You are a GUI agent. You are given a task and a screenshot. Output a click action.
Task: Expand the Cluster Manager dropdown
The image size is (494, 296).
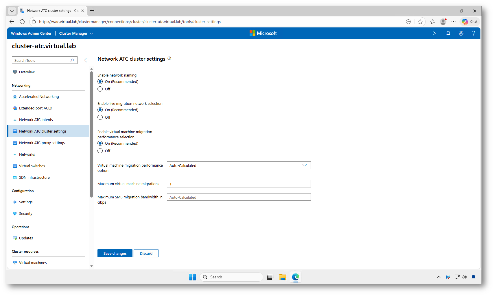coord(76,33)
